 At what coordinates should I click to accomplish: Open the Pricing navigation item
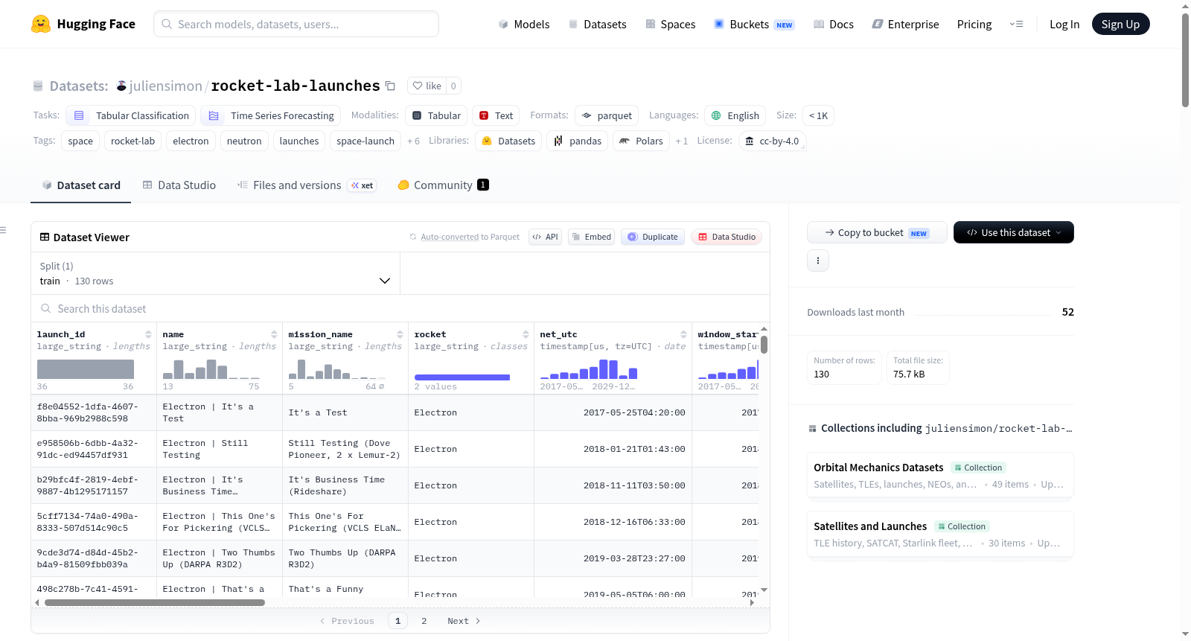[x=974, y=25]
